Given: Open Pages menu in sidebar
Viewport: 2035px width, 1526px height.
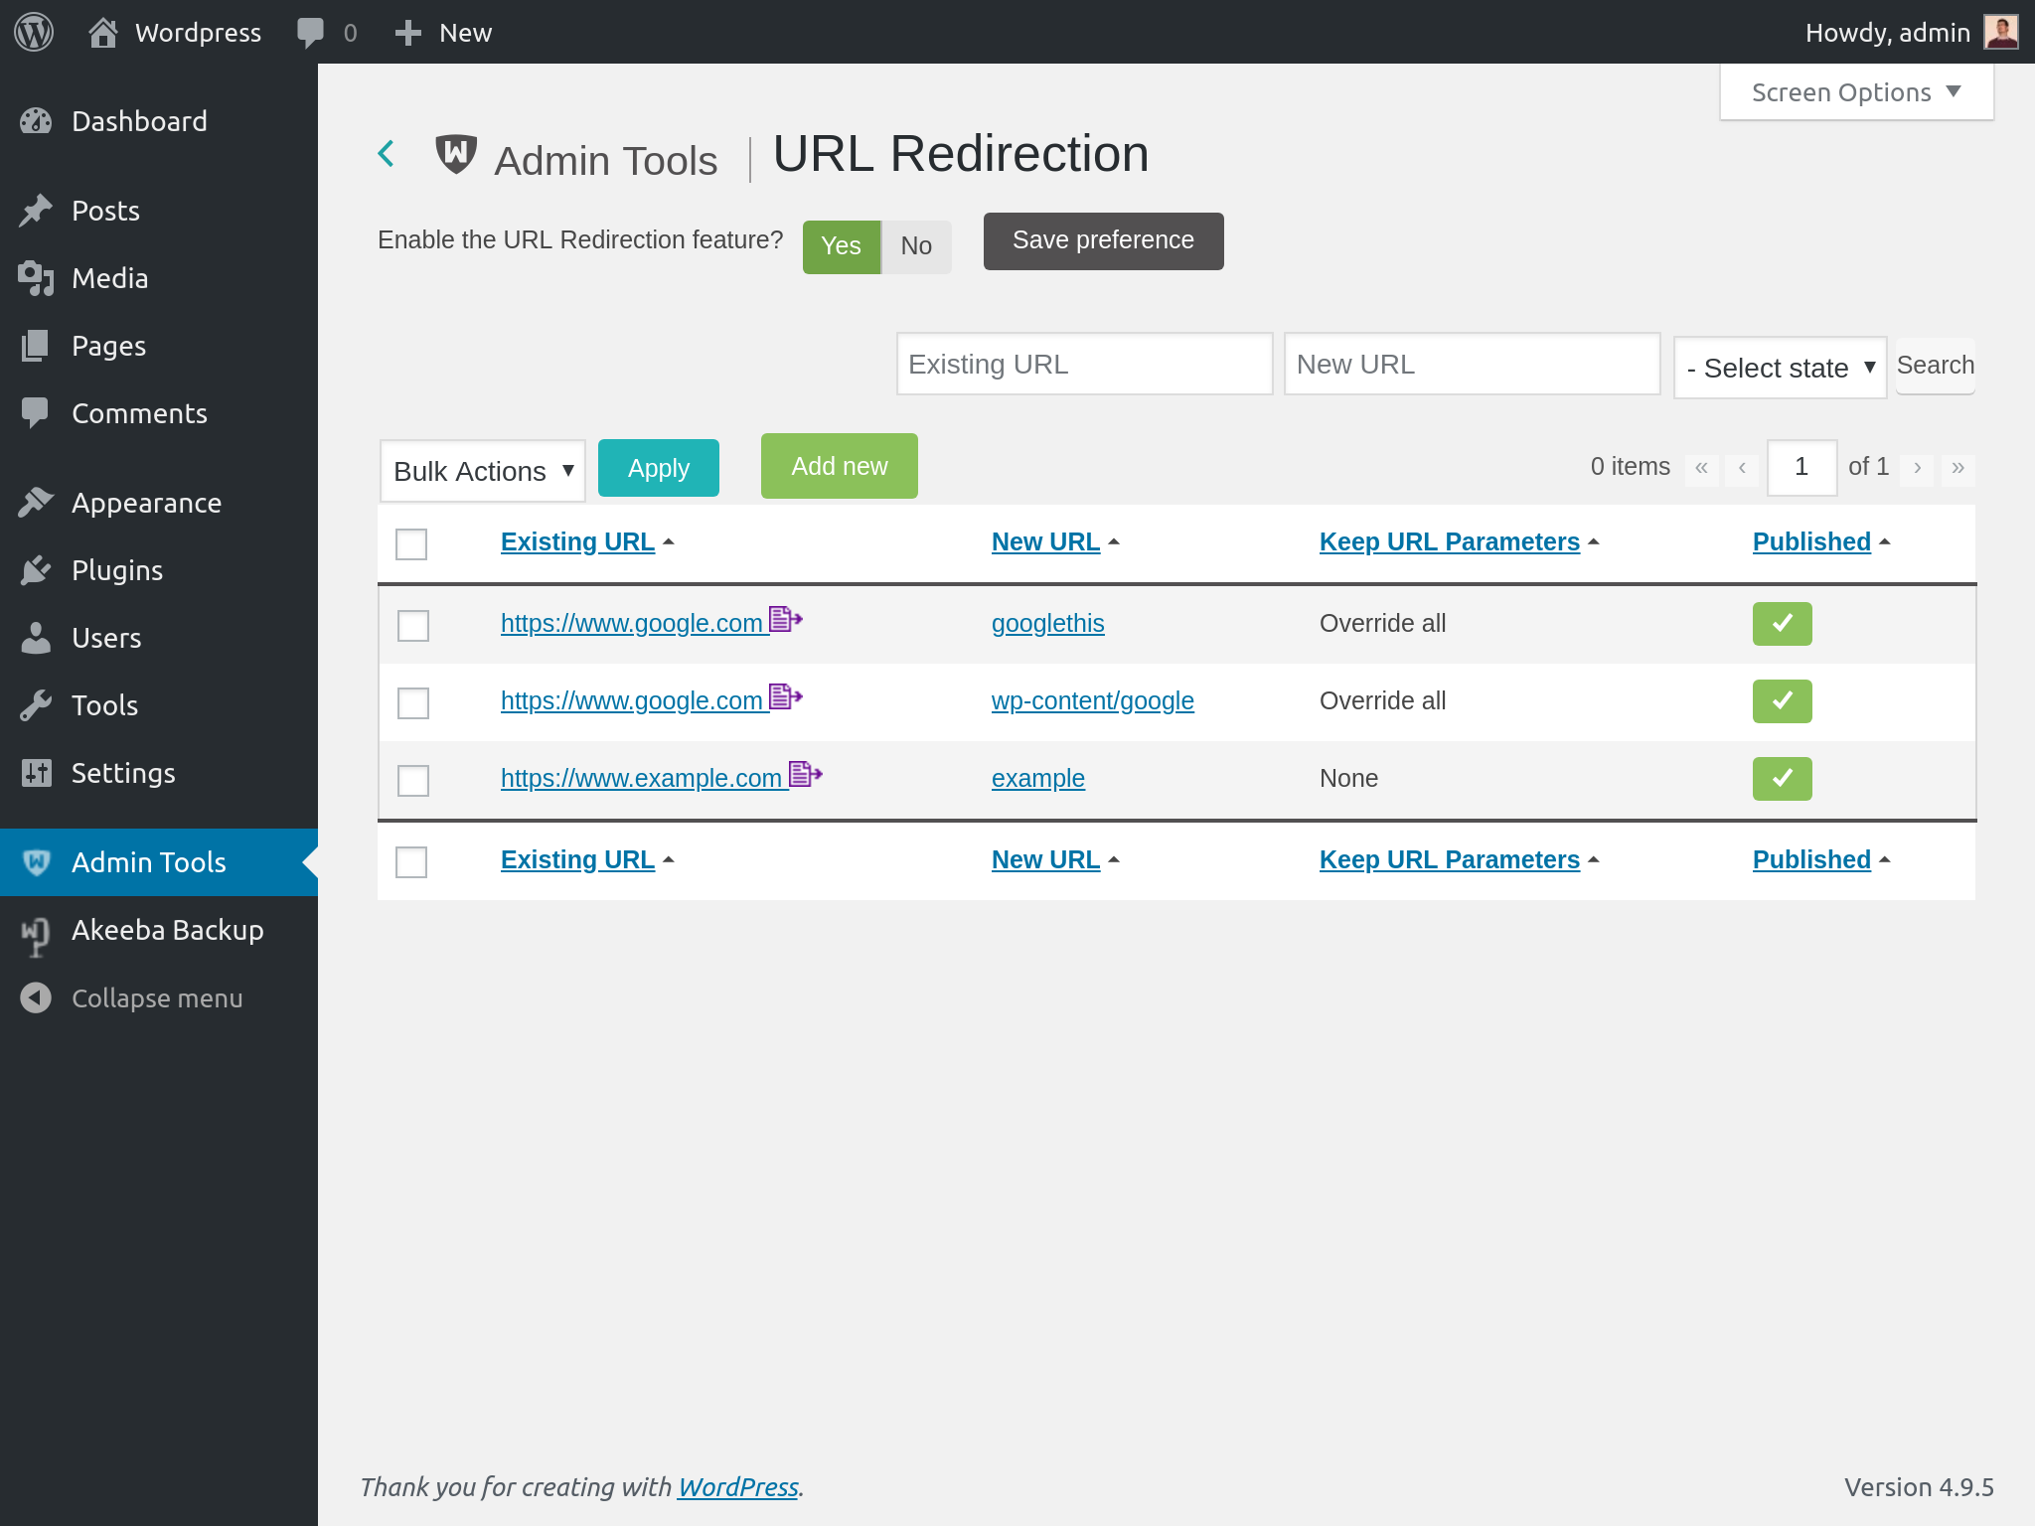Looking at the screenshot, I should pyautogui.click(x=159, y=346).
